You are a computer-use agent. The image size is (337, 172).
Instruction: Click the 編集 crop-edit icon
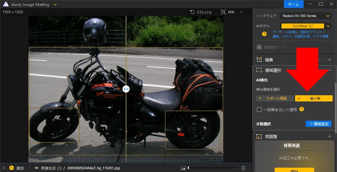click(259, 60)
